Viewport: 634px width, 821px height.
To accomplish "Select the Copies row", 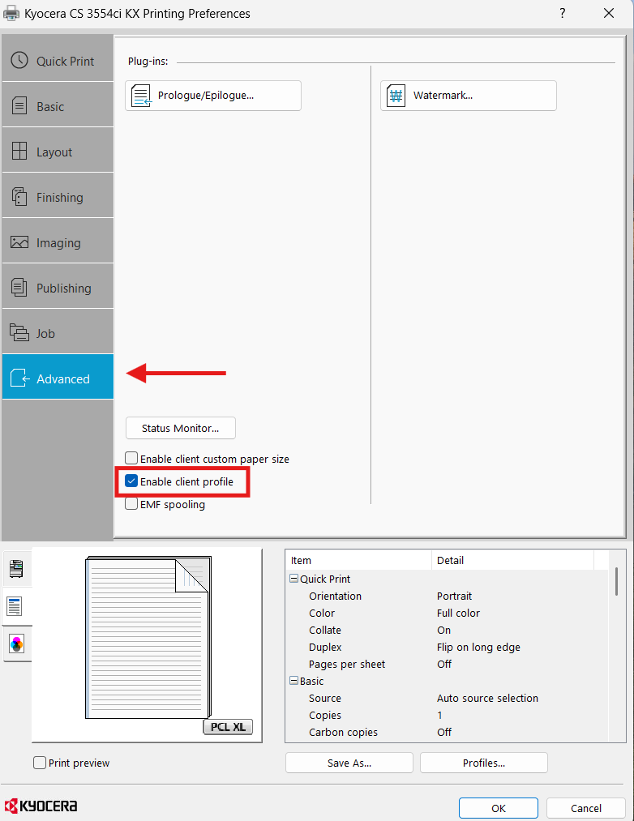I will pyautogui.click(x=448, y=715).
